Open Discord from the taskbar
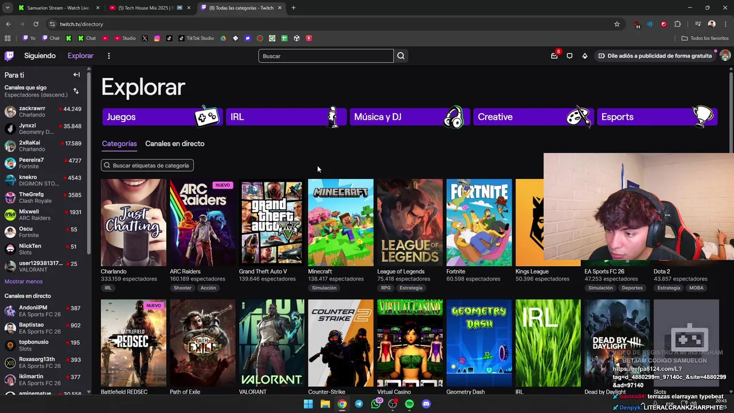This screenshot has width=734, height=413. click(426, 404)
